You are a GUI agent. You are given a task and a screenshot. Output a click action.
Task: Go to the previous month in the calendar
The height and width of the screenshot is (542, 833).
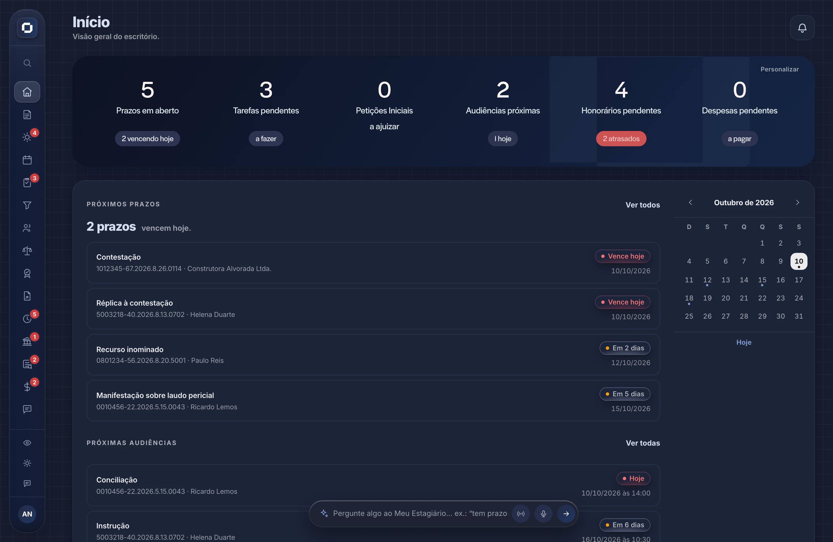[x=690, y=202]
